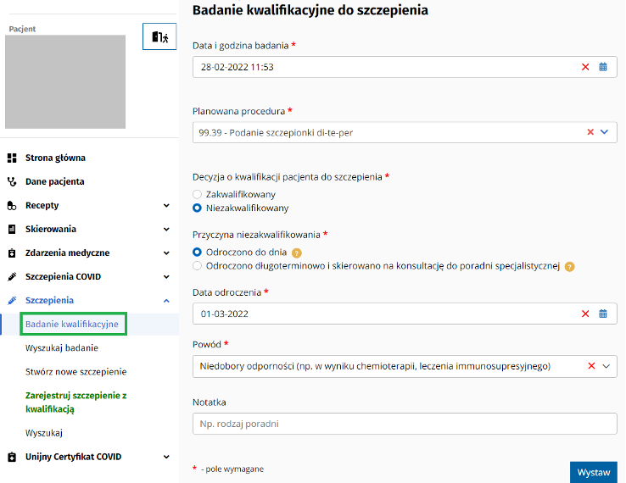The image size is (626, 483).
Task: Open Stwórz nowe szczepienie link
Action: (75, 372)
